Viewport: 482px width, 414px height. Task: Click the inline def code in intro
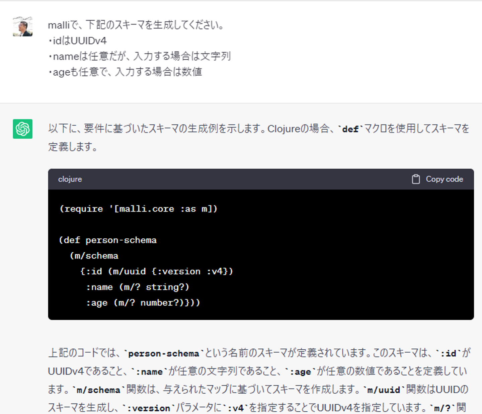click(x=350, y=129)
